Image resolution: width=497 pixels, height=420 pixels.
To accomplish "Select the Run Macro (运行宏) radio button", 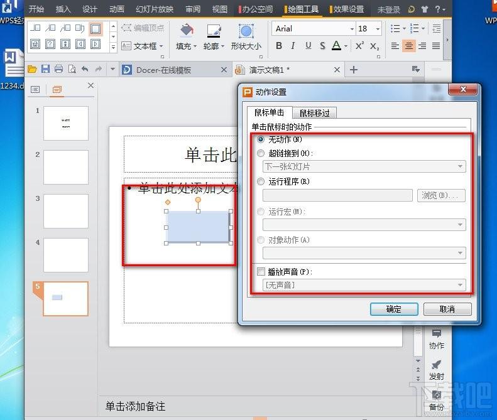I will pyautogui.click(x=261, y=212).
